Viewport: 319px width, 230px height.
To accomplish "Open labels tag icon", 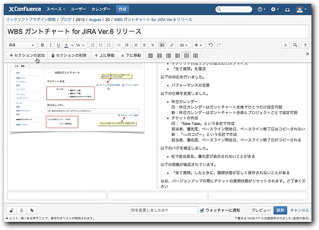I will pos(31,211).
